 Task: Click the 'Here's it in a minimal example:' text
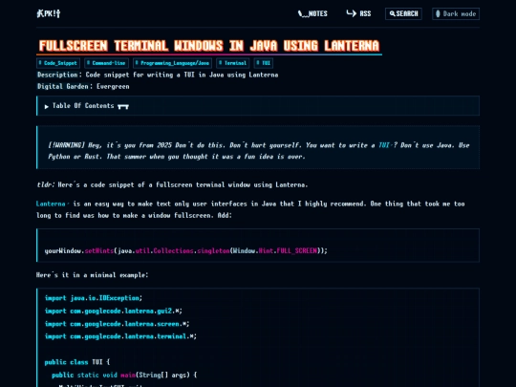93,275
